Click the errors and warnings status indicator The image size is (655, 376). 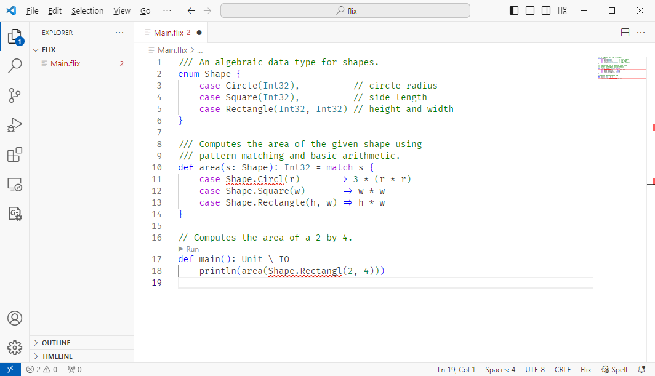42,370
